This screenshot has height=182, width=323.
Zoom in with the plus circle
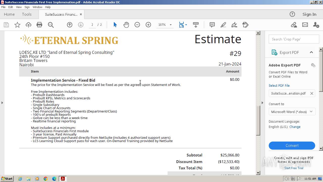pos(148,25)
